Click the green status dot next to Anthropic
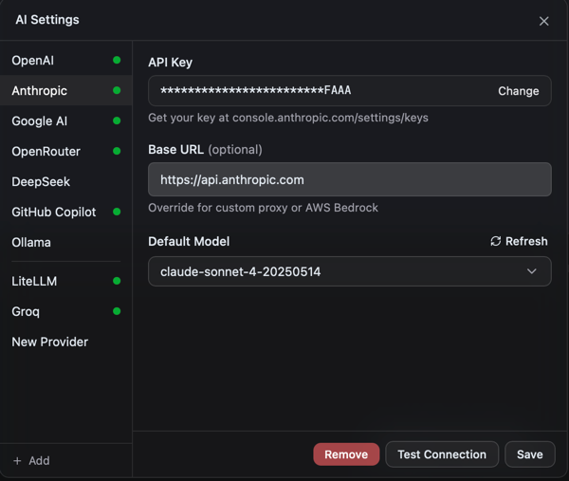569x481 pixels. click(x=117, y=90)
